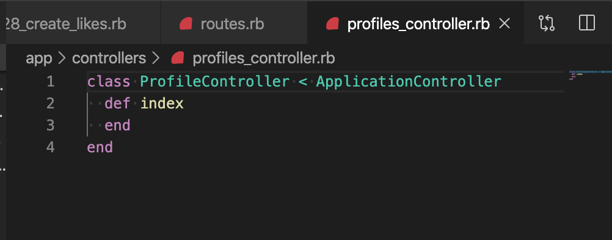
Task: Expand chevron after app in breadcrumb
Action: coord(62,58)
